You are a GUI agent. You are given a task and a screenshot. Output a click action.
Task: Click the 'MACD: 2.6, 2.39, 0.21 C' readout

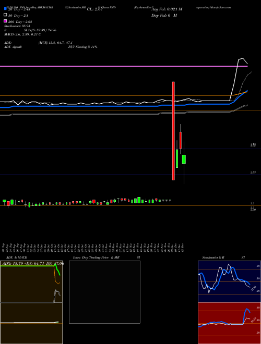point(22,34)
